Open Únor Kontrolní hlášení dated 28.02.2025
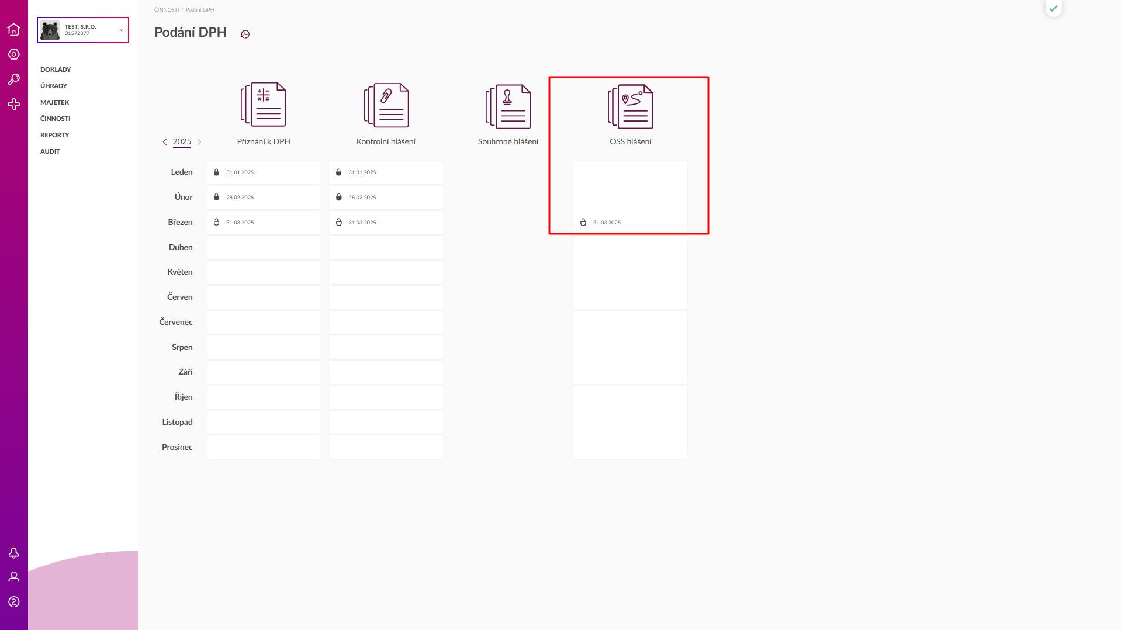The height and width of the screenshot is (630, 1121). [x=386, y=198]
